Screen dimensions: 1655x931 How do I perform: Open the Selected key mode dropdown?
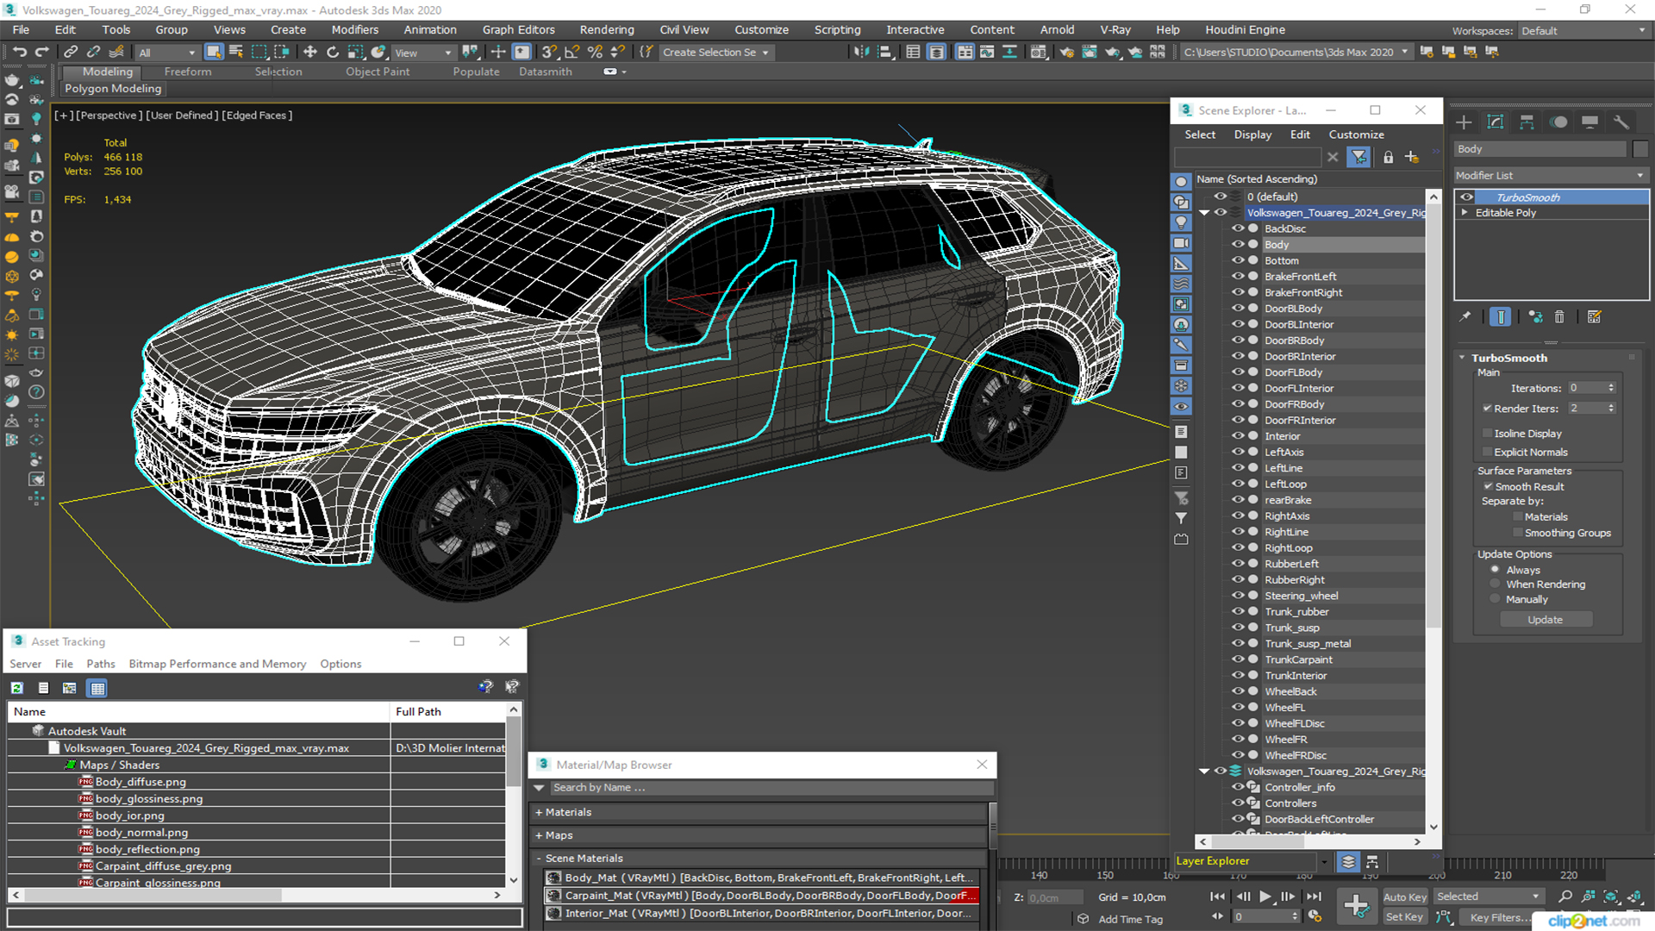[x=1488, y=897]
